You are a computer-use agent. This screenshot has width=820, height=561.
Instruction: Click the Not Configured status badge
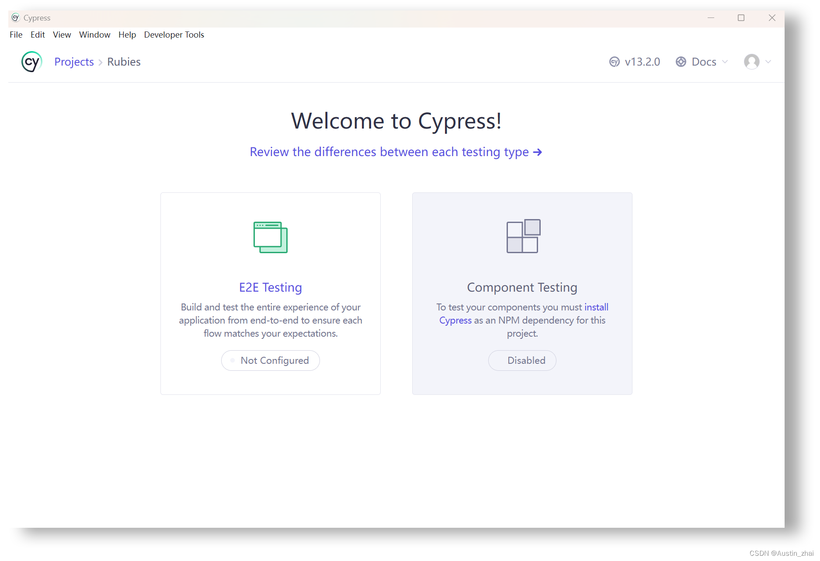[x=271, y=360]
